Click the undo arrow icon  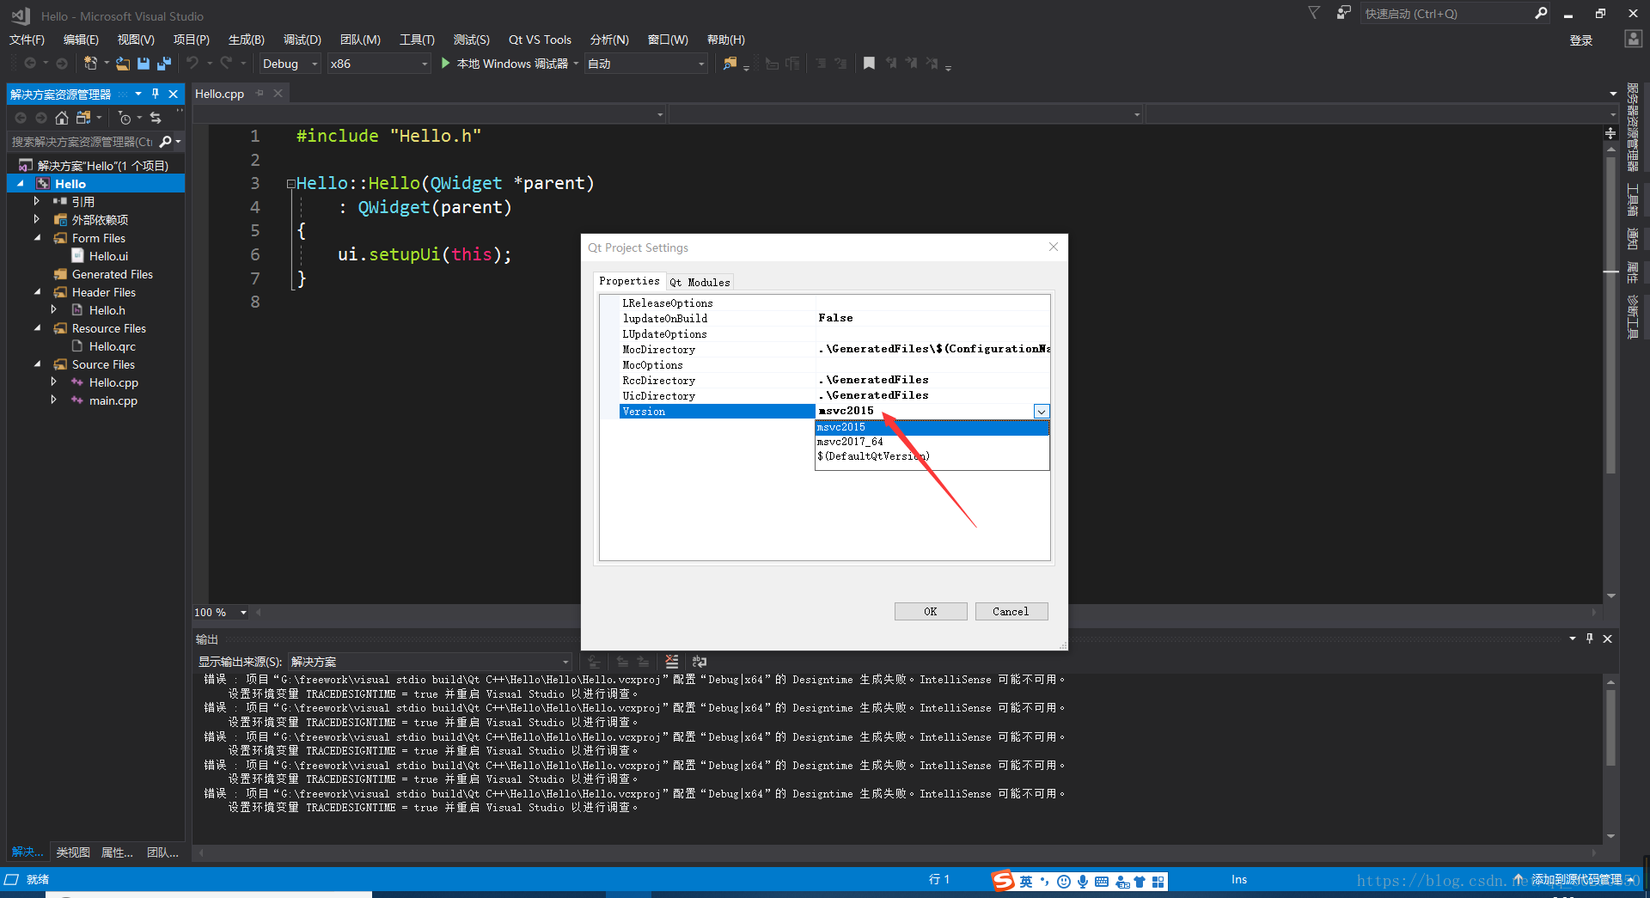tap(192, 63)
